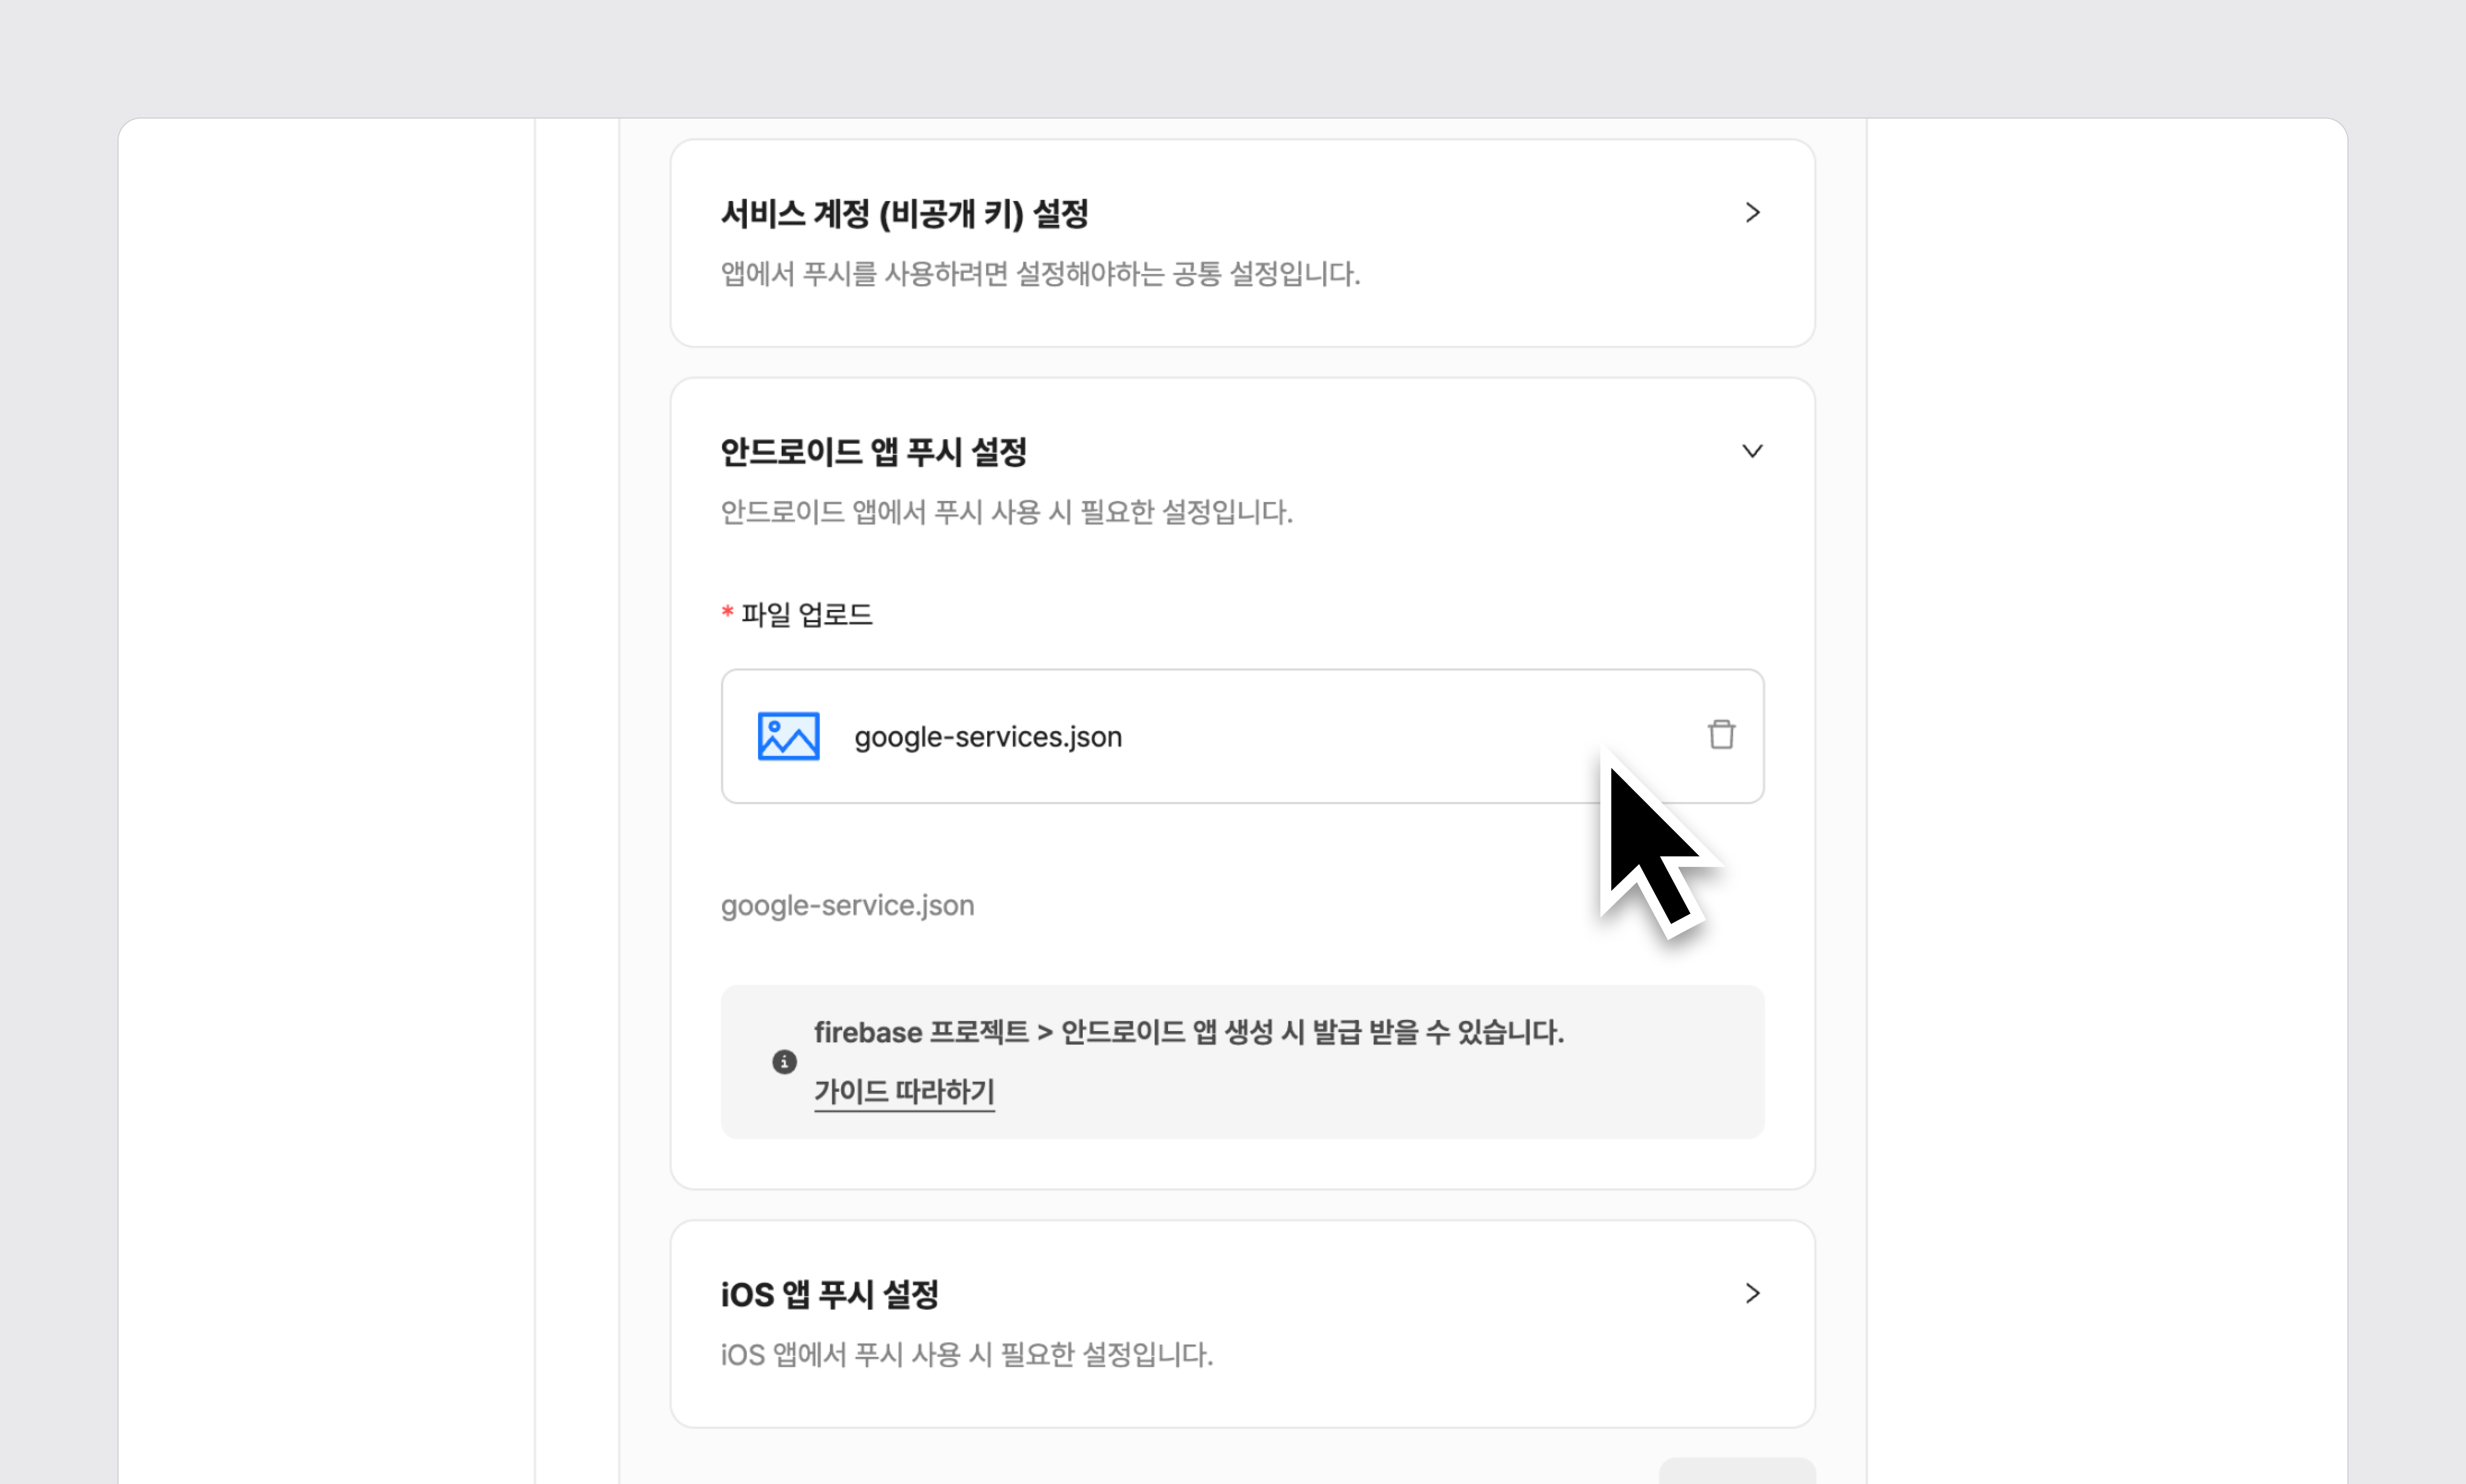Click the 서비스 계정 (비공개 키) 설정 heading

coord(904,214)
